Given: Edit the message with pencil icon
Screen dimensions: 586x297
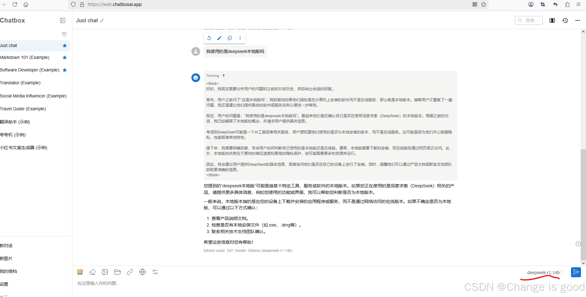Looking at the screenshot, I should coord(220,38).
